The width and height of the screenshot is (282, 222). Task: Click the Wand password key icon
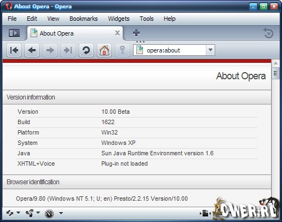(122, 50)
